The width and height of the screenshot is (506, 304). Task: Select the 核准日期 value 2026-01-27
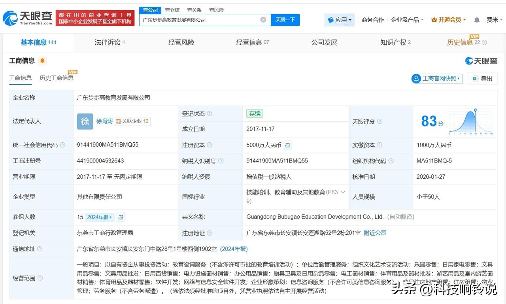coord(431,177)
